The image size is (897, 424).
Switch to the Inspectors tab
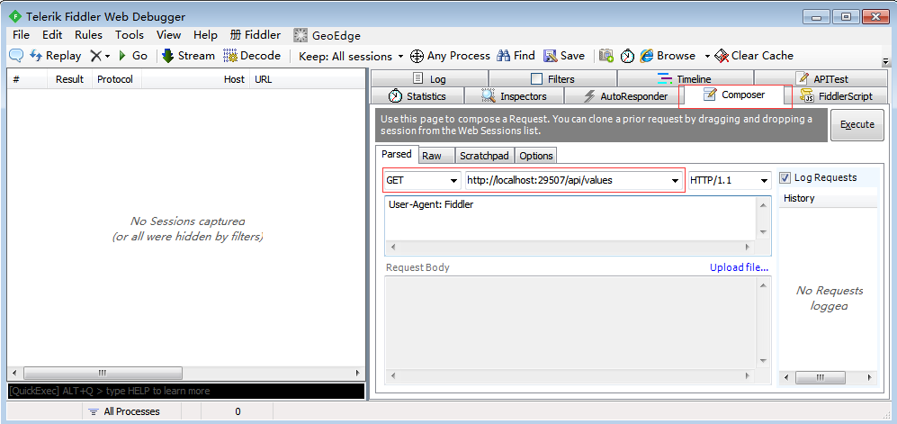coord(514,96)
